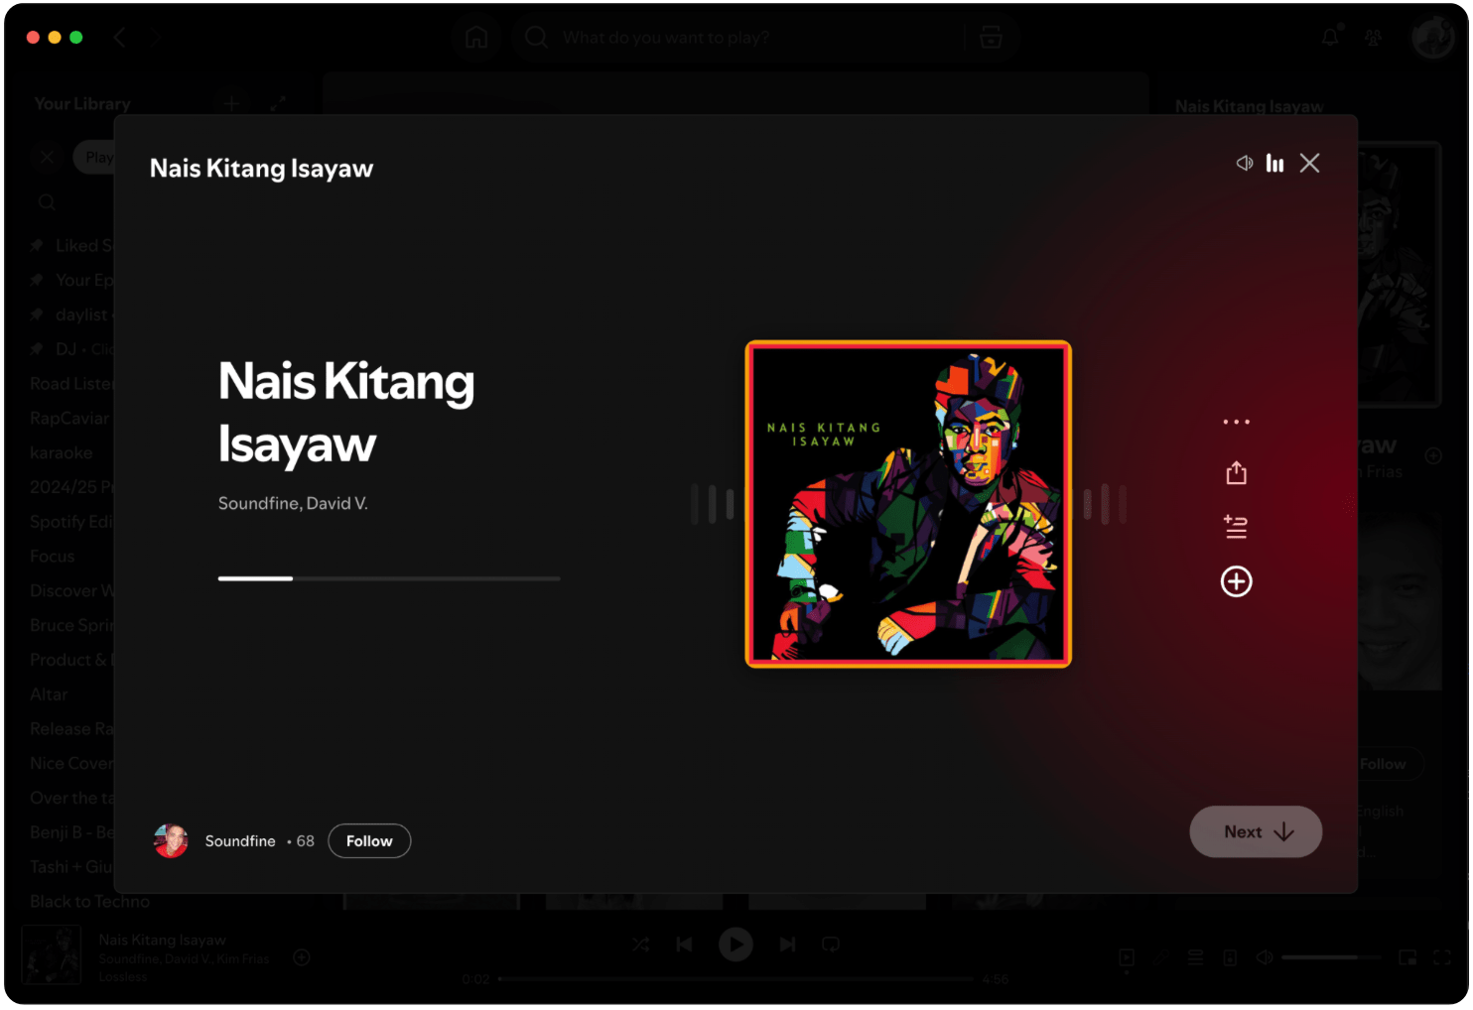This screenshot has width=1473, height=1010.
Task: Open the three-dots more options menu
Action: click(x=1236, y=422)
